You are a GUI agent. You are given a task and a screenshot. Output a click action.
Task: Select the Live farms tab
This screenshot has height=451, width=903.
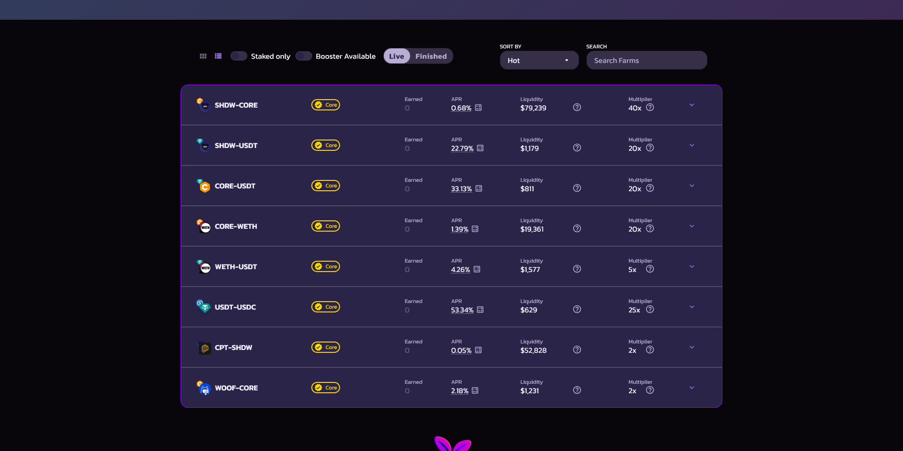(396, 56)
